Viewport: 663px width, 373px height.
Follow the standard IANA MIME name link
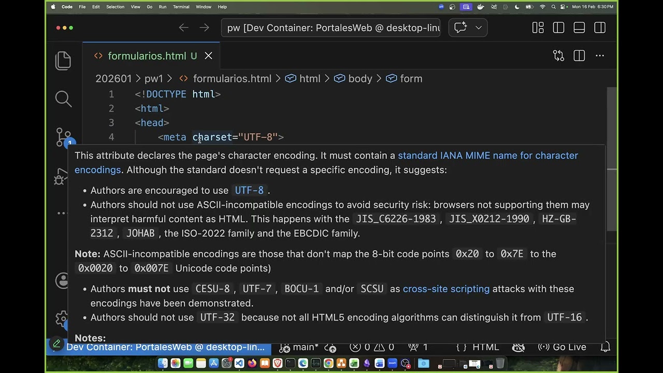tap(487, 155)
